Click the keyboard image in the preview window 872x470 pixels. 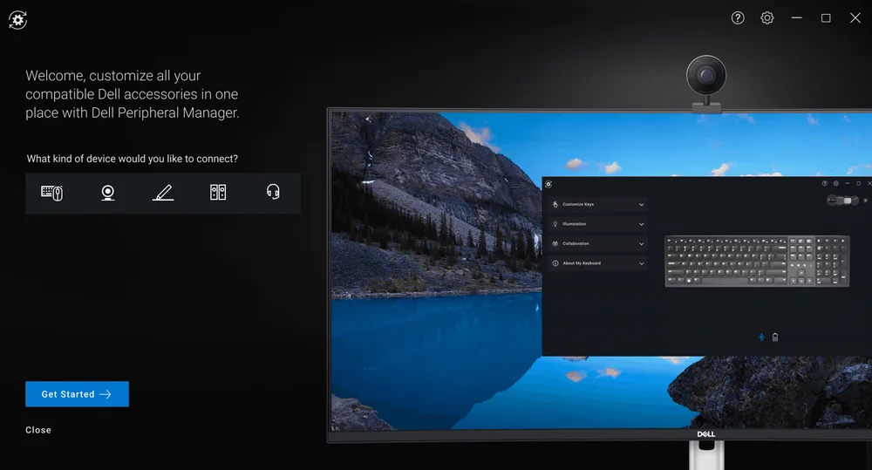[757, 261]
